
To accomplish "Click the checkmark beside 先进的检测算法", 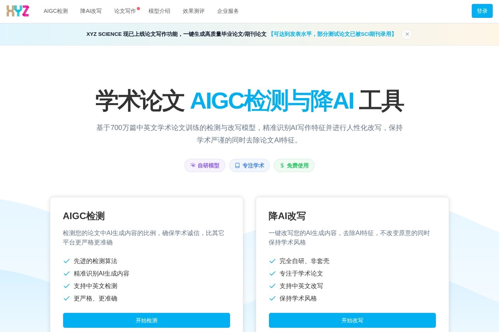I will point(67,261).
